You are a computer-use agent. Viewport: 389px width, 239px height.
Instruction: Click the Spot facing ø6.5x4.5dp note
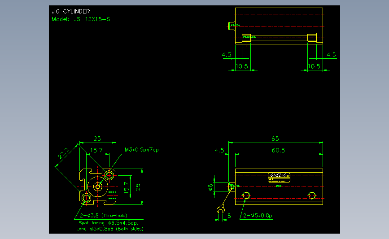109,223
